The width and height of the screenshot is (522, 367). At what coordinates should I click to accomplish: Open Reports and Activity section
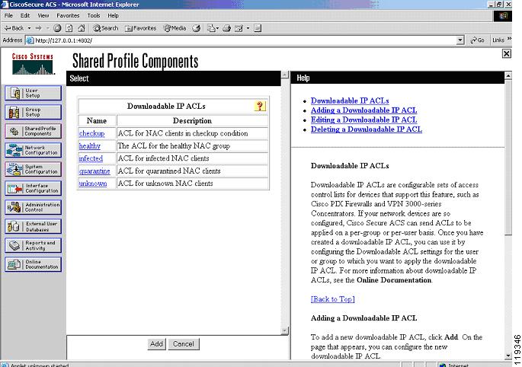pos(33,245)
